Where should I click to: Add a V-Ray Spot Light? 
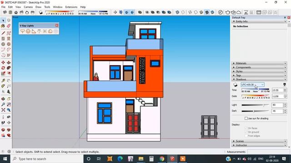[34, 31]
